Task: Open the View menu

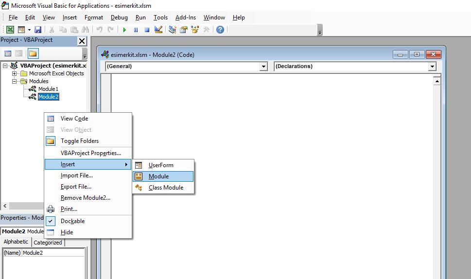Action: pos(49,17)
